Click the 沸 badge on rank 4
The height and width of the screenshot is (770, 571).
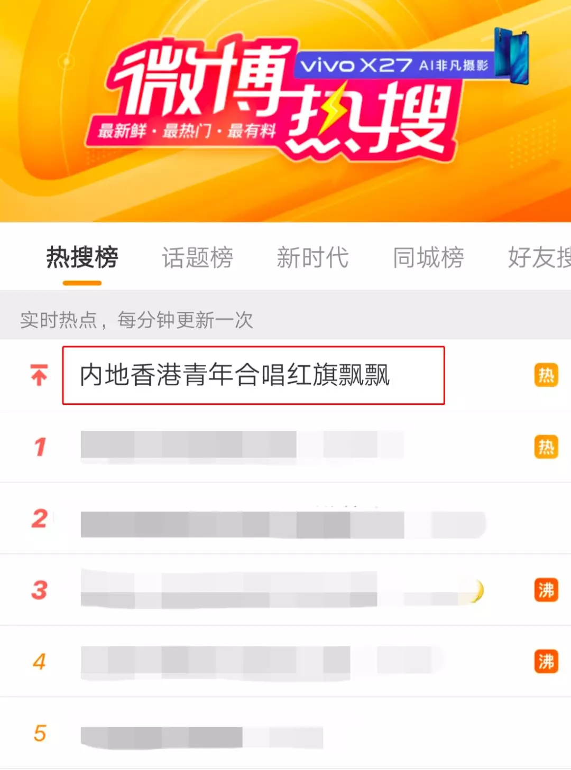[546, 662]
